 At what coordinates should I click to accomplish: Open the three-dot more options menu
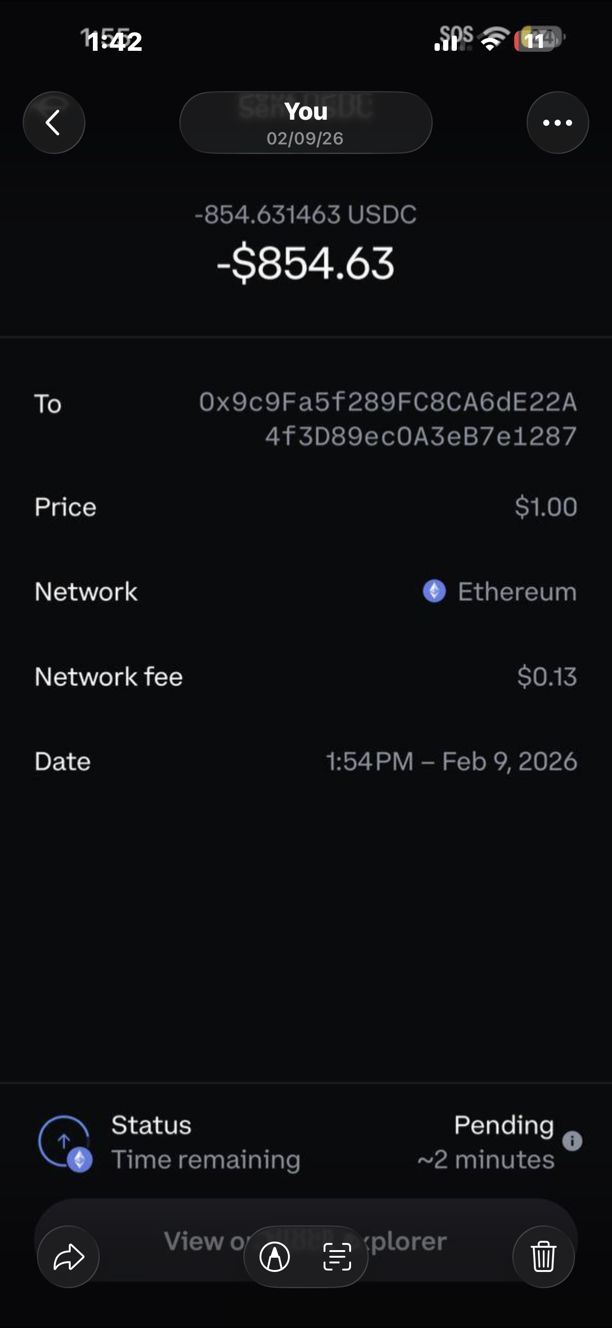point(557,123)
